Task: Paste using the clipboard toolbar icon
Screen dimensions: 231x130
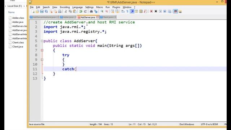Action: pyautogui.click(x=75, y=12)
